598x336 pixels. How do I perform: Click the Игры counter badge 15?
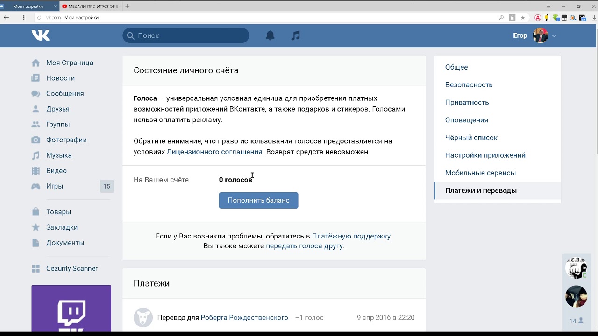tap(107, 186)
